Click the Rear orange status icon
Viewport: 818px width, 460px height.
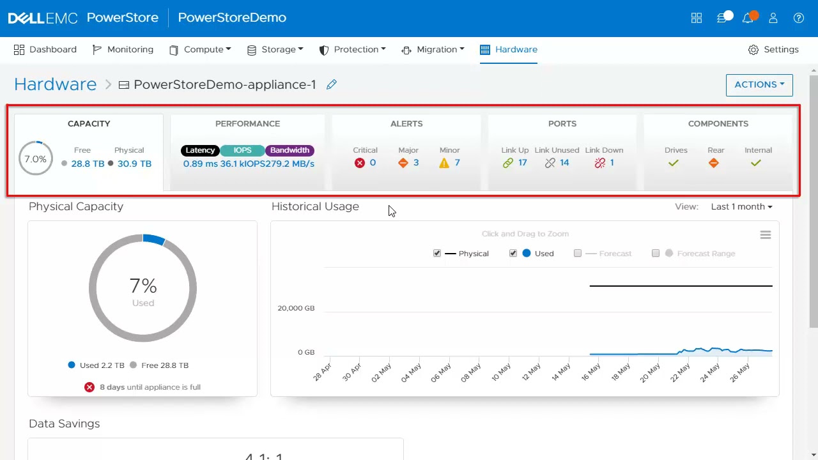click(x=714, y=164)
